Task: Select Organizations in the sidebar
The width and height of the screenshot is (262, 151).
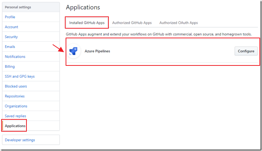Action: tap(31, 106)
